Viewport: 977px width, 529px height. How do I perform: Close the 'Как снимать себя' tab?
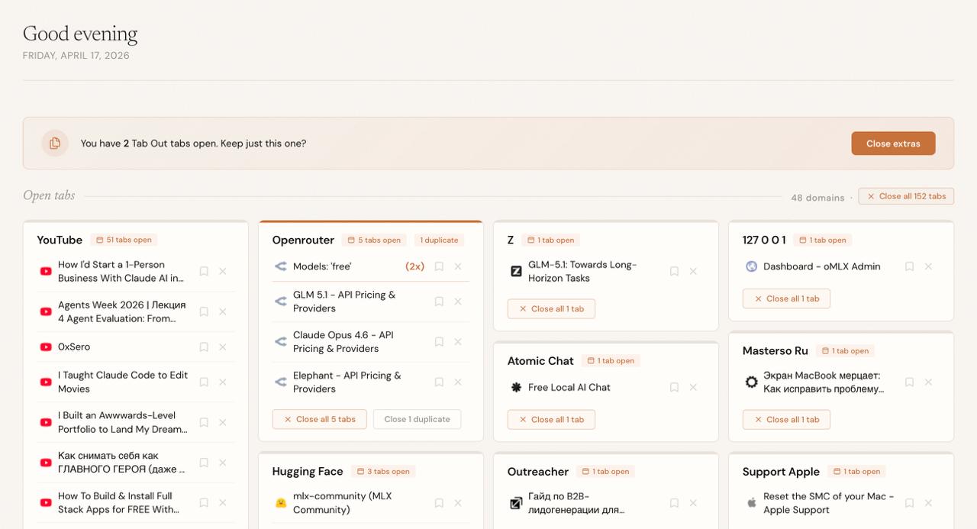[x=223, y=463]
